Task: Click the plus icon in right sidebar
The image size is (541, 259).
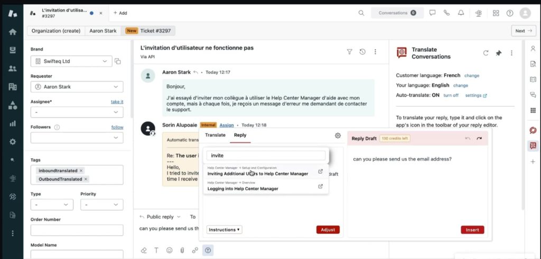Action: tap(533, 161)
